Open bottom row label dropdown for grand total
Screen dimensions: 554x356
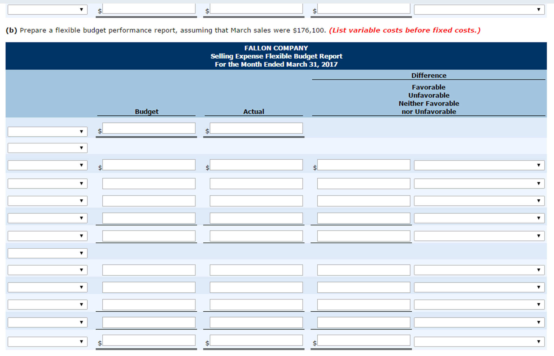click(x=47, y=342)
